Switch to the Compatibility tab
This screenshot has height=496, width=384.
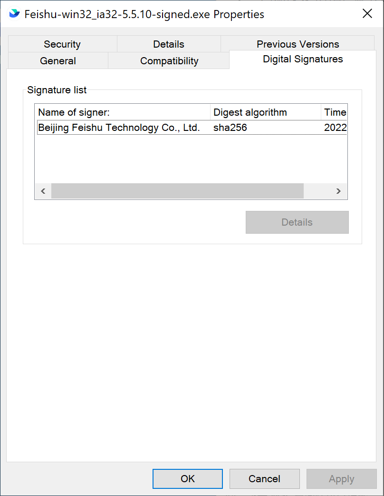pos(169,61)
